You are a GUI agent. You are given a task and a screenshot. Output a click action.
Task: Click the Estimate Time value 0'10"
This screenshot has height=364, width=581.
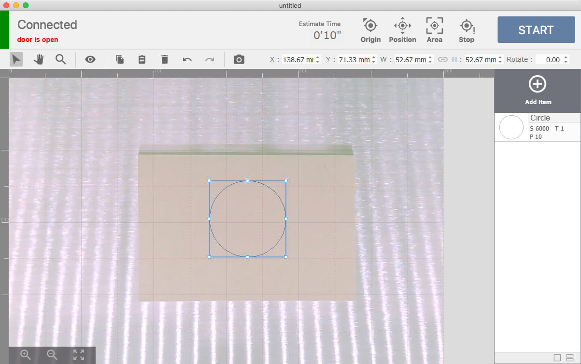[x=327, y=35]
